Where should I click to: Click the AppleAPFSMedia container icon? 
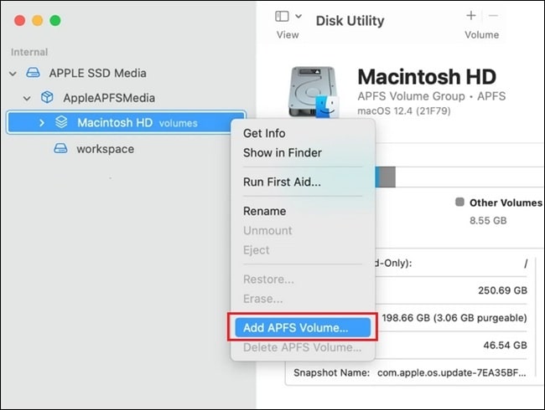48,97
